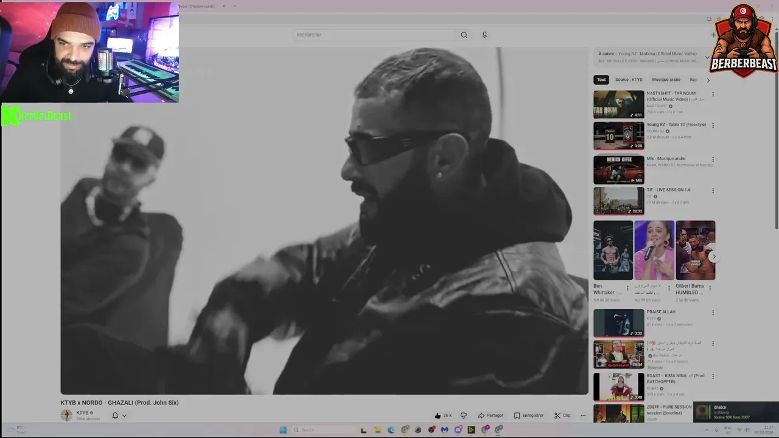Open options for Gilbert Burns short

click(710, 288)
